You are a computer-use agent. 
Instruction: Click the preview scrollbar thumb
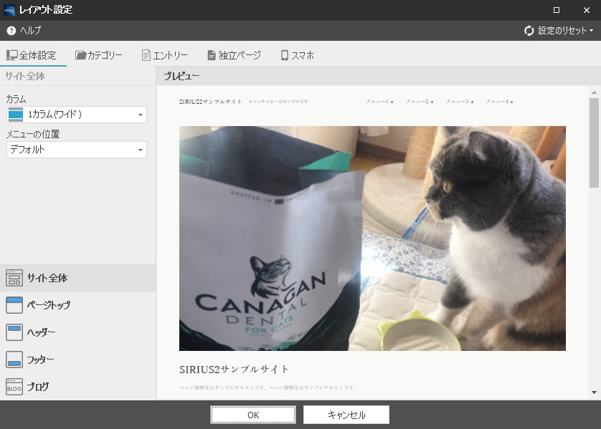(594, 143)
